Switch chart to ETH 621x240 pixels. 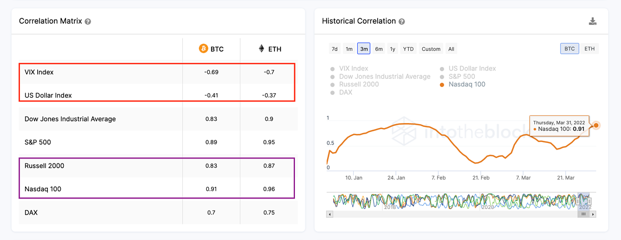pos(589,49)
